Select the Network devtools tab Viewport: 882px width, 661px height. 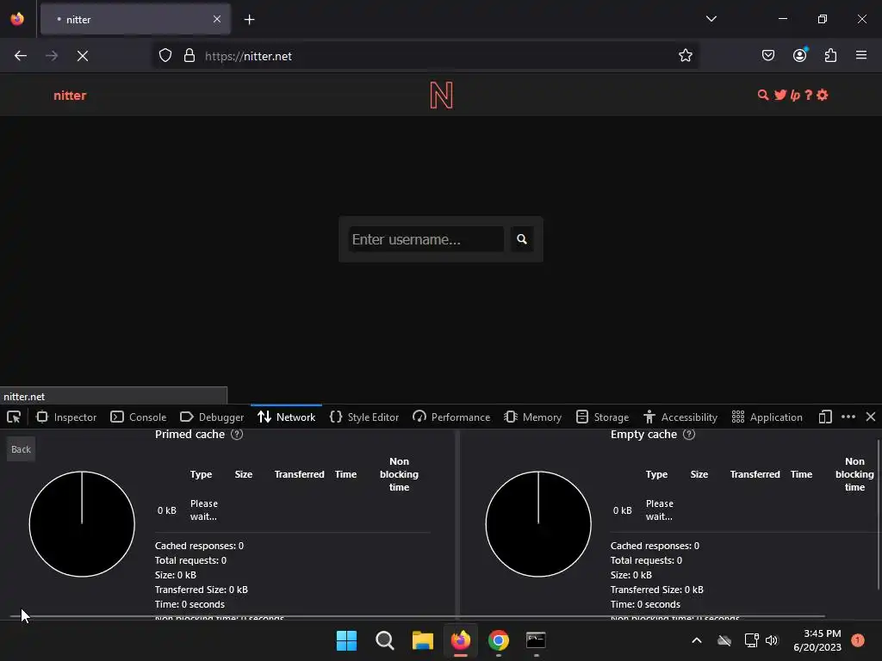click(x=286, y=417)
